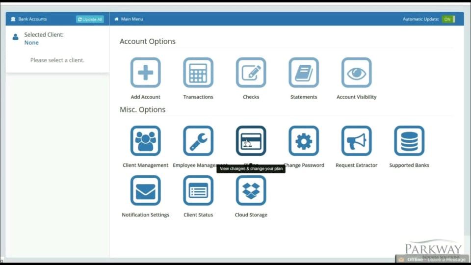Image resolution: width=471 pixels, height=265 pixels.
Task: Click the 'Automatic Update:' label
Action: 421,19
